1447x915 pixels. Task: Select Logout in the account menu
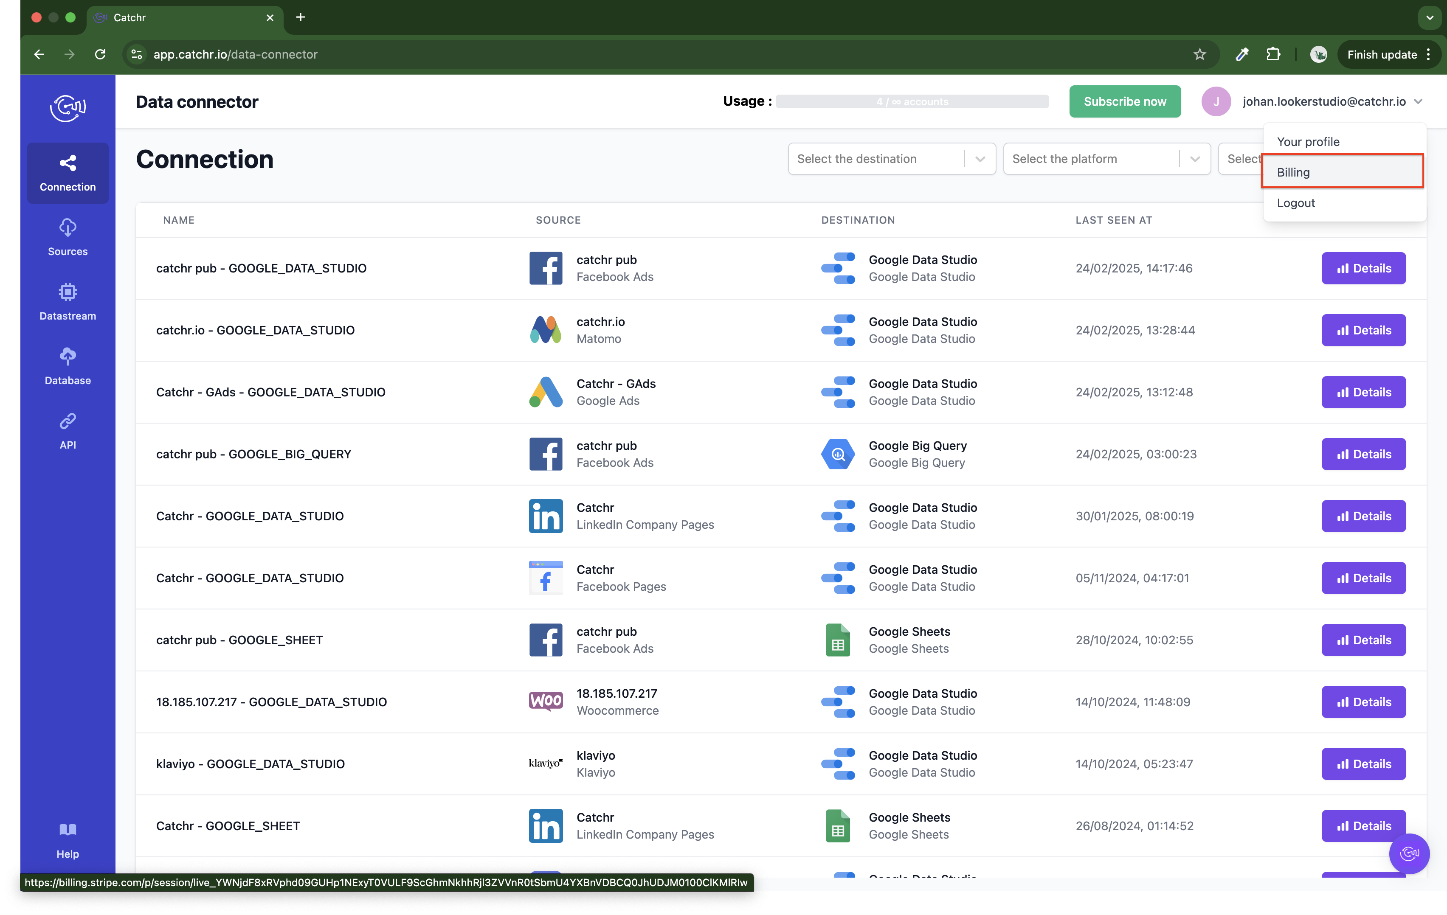click(1344, 203)
